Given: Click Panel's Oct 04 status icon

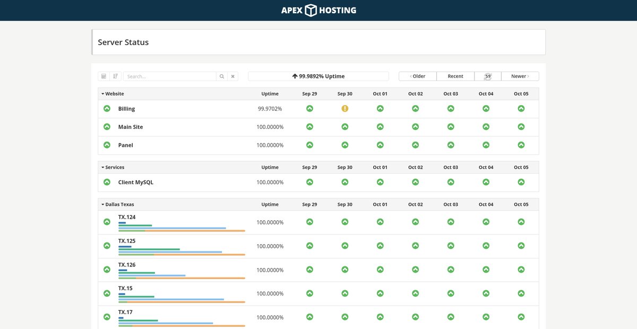Looking at the screenshot, I should (x=486, y=145).
